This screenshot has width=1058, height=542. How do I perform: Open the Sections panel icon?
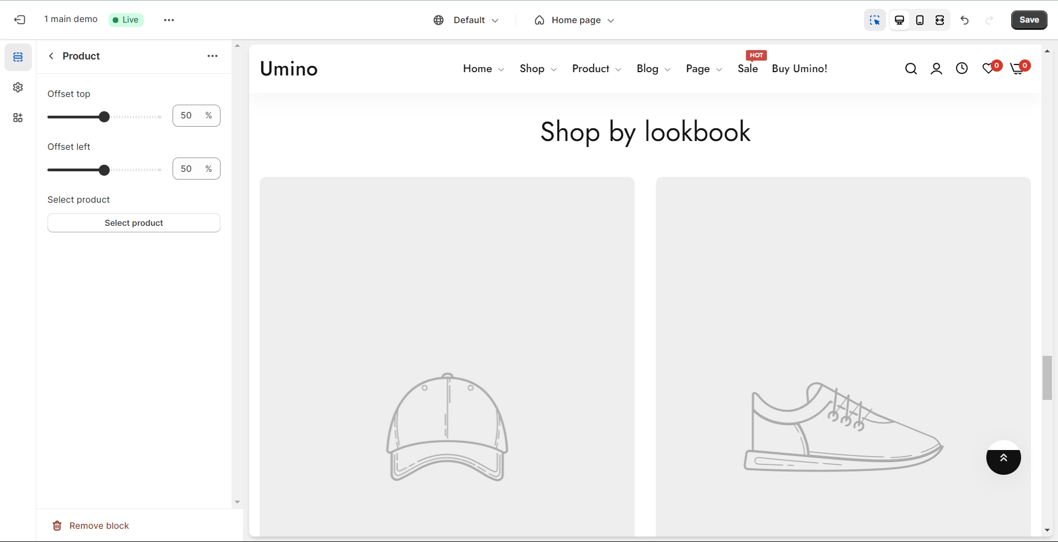click(18, 57)
